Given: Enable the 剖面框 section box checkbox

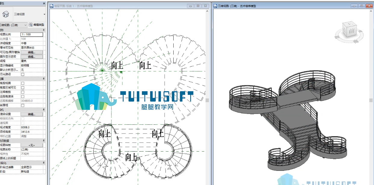Looking at the screenshot, I should coord(23,105).
